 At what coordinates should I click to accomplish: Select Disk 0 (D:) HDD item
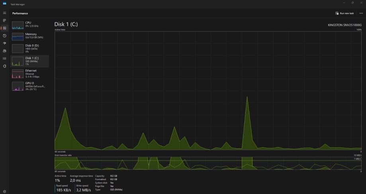[x=29, y=48]
